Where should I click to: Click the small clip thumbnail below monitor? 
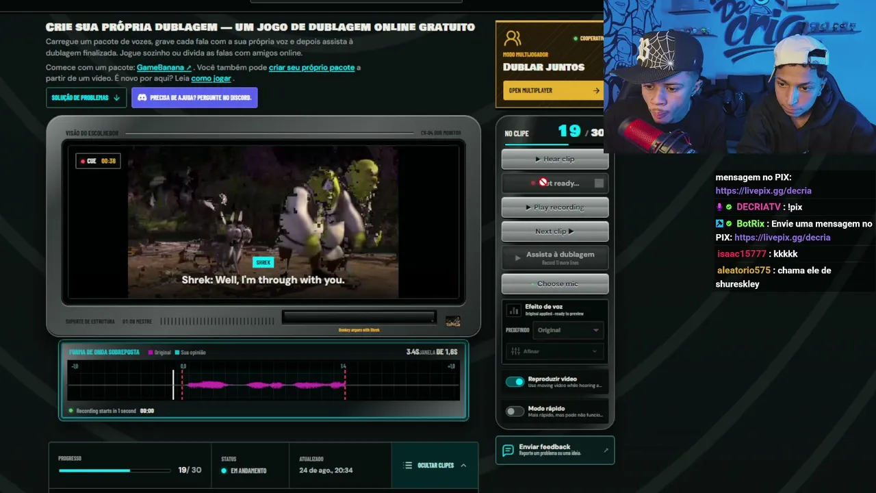452,321
